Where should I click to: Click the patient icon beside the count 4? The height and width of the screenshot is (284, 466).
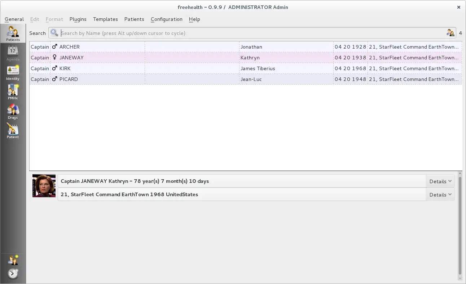coord(450,33)
